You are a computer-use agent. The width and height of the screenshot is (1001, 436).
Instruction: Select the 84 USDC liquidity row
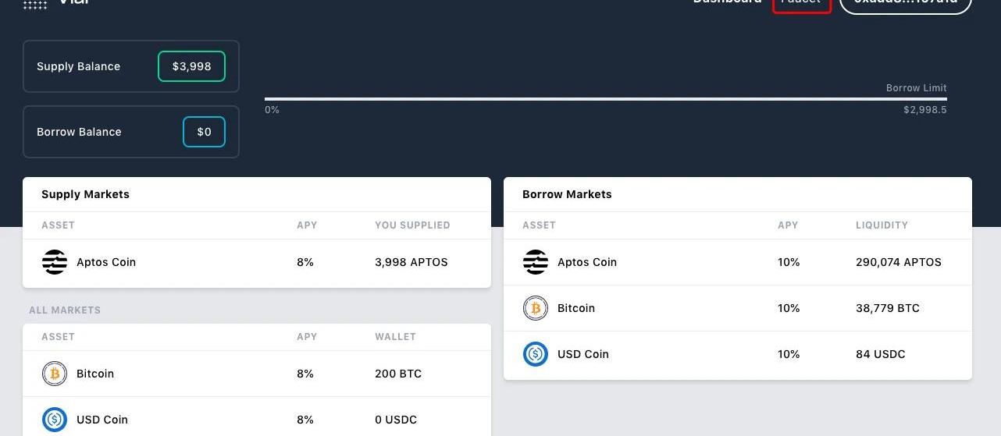(738, 355)
